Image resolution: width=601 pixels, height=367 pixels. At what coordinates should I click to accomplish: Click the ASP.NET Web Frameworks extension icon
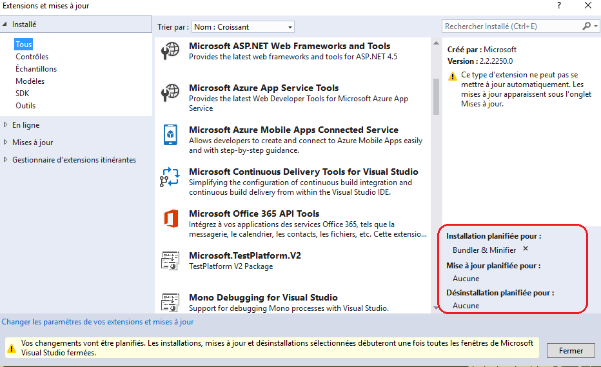pyautogui.click(x=170, y=51)
